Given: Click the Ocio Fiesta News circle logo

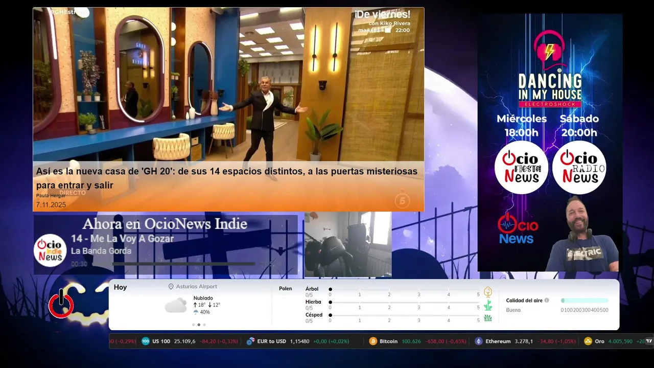Looking at the screenshot, I should click(x=521, y=167).
